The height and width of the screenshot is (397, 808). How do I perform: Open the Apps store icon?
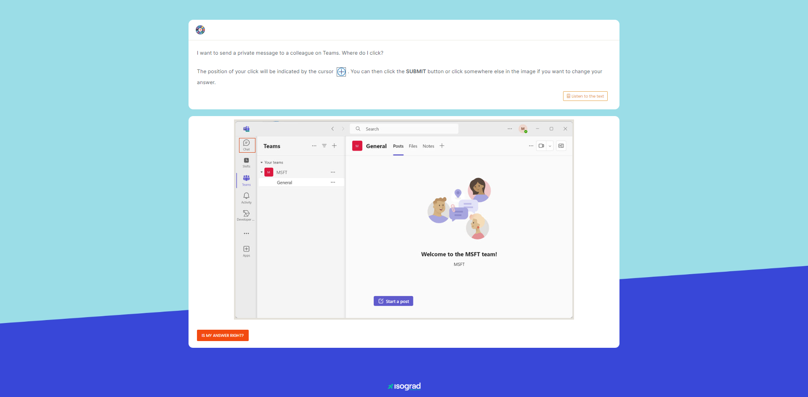tap(247, 251)
